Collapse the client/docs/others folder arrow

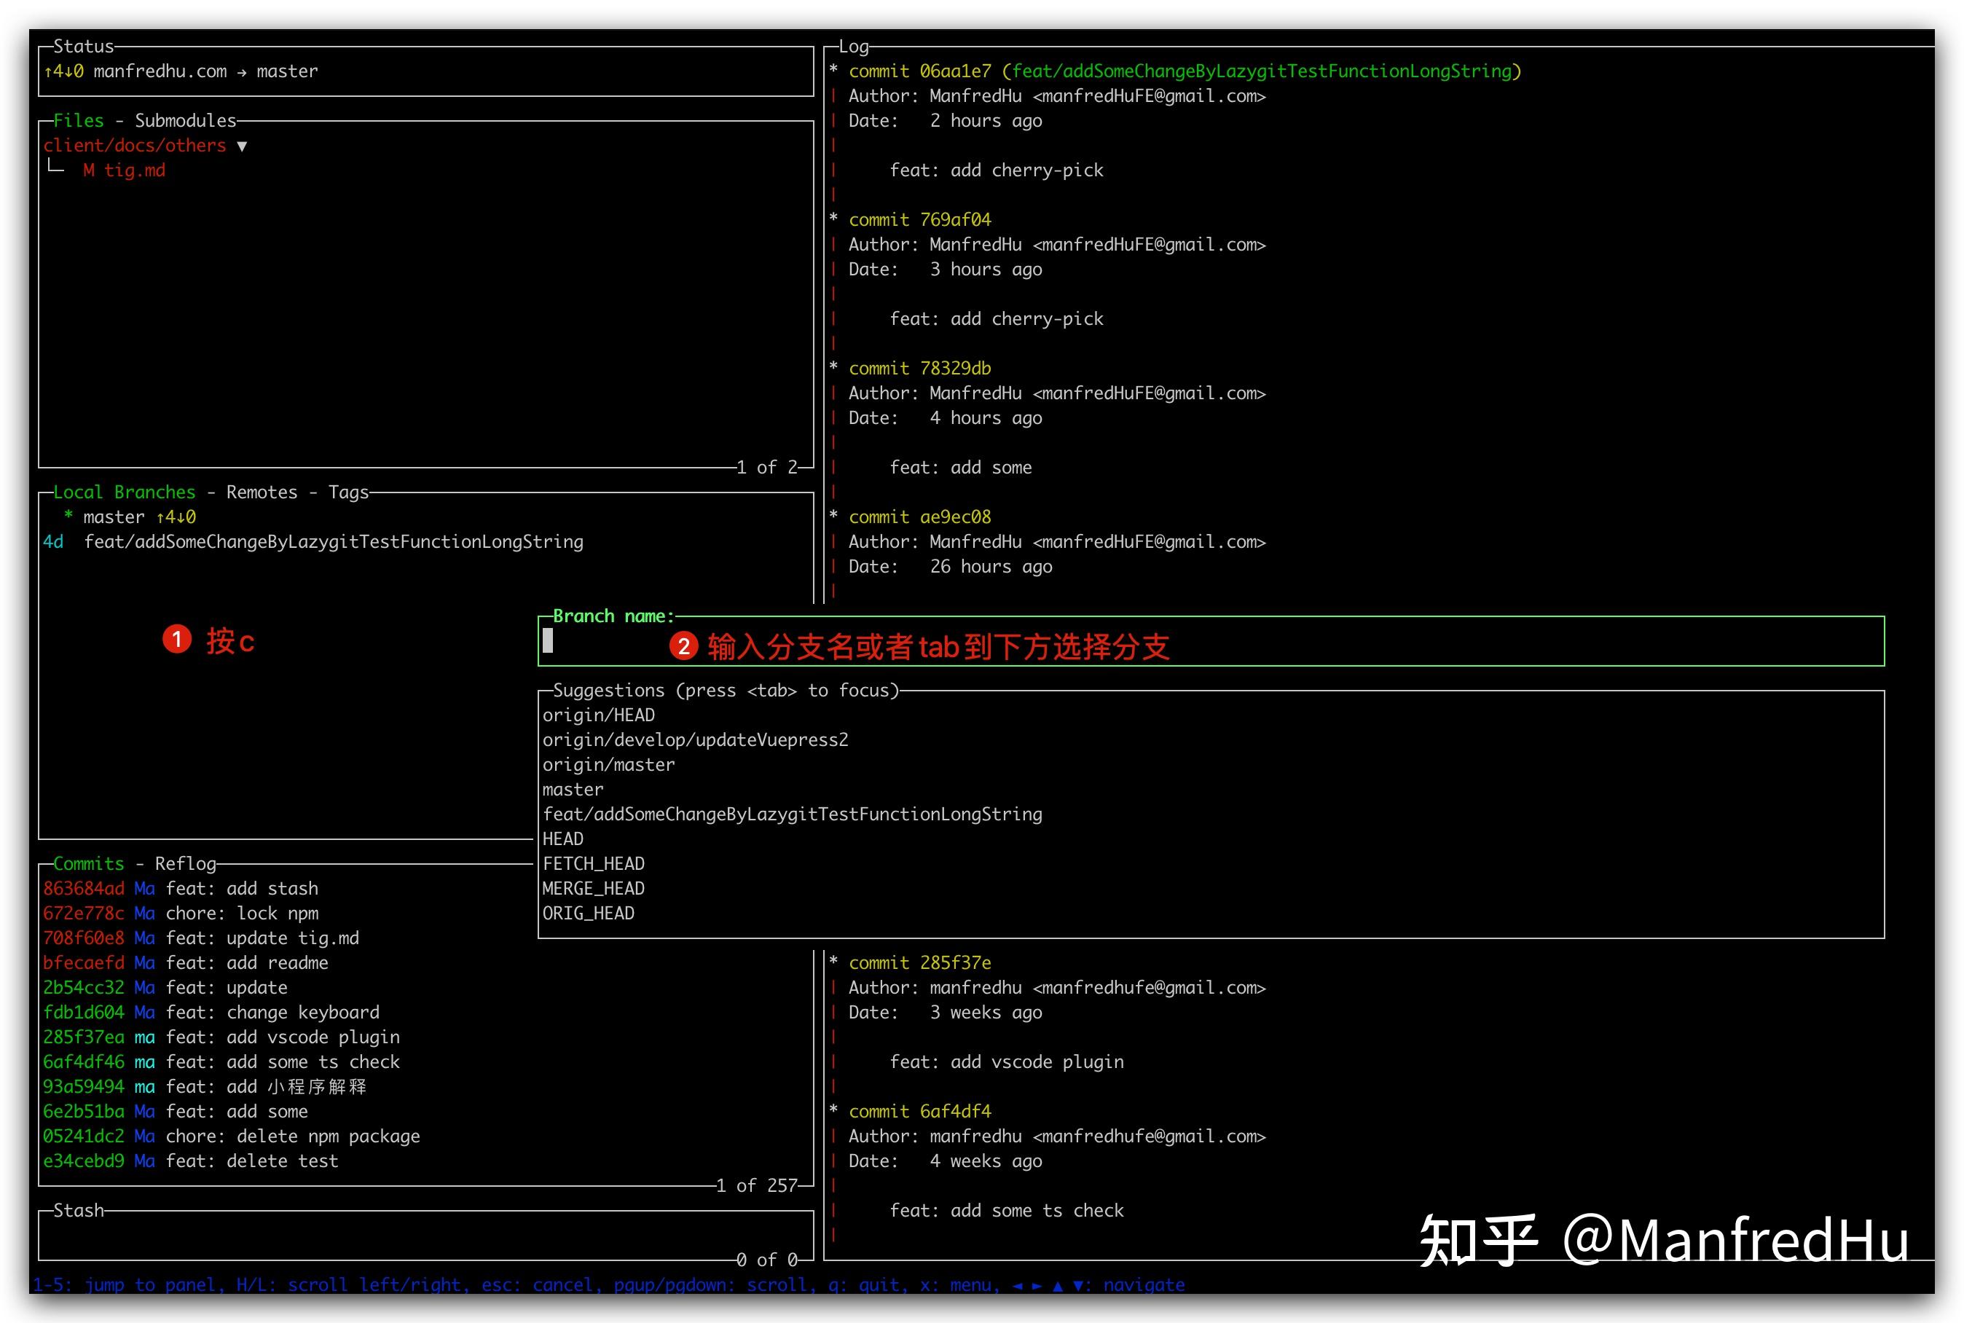click(x=242, y=146)
